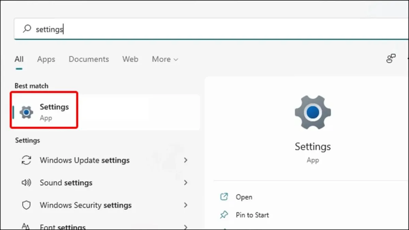Click the Settings gear icon under Best match
The width and height of the screenshot is (409, 230).
tap(26, 112)
